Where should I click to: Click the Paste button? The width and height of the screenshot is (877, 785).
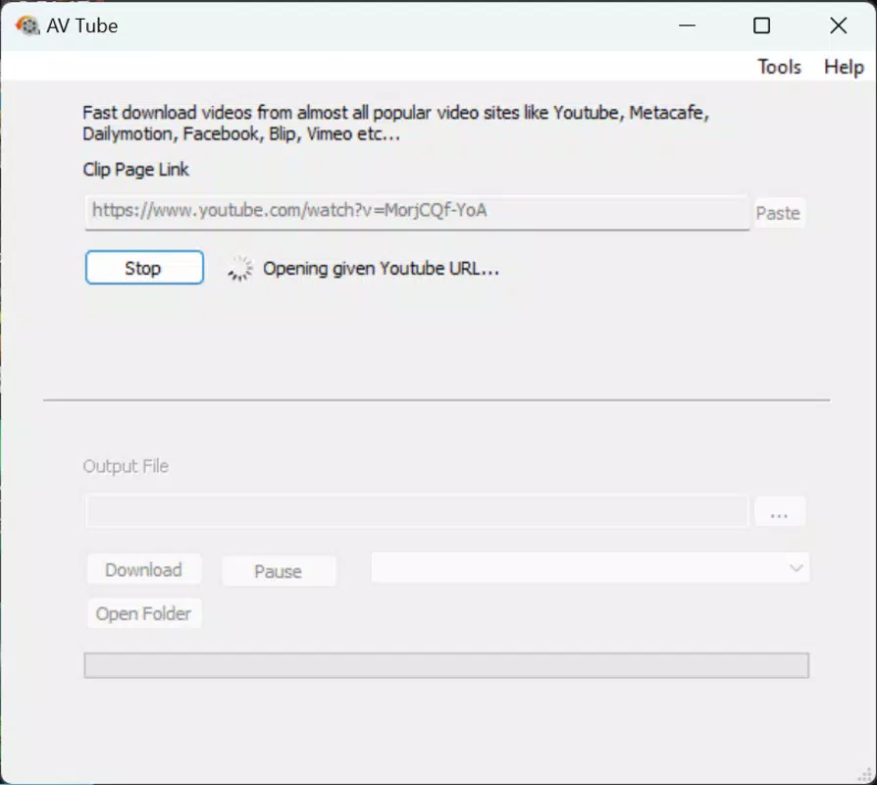pyautogui.click(x=779, y=213)
